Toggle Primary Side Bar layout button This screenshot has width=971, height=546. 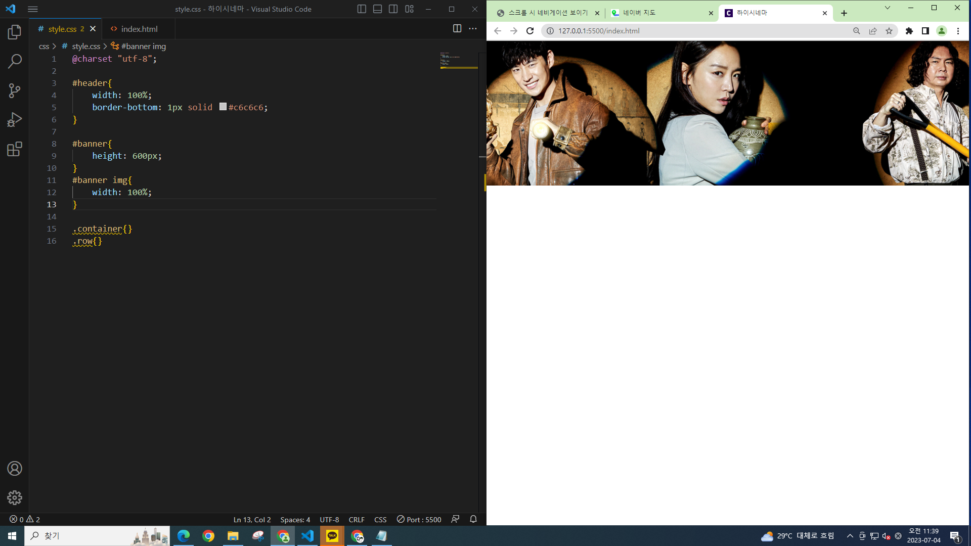pyautogui.click(x=362, y=9)
